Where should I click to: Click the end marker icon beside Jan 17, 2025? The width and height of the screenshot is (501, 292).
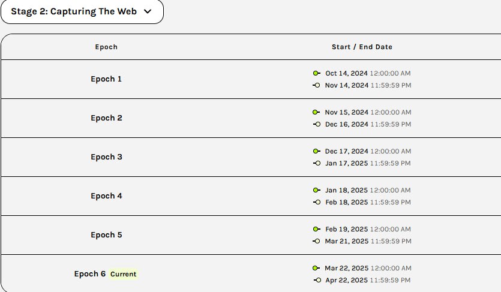tap(317, 163)
